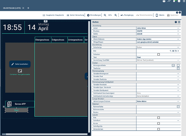Collapse the Button properties panel icon
186x136 pixels.
pyautogui.click(x=179, y=22)
